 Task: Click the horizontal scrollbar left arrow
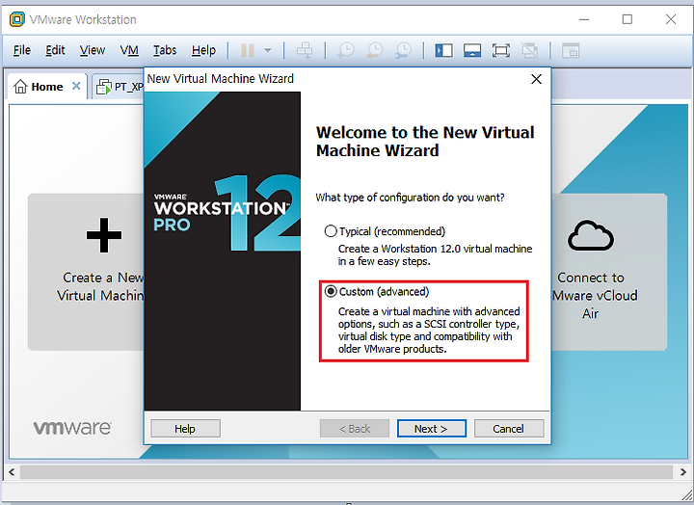(x=12, y=472)
